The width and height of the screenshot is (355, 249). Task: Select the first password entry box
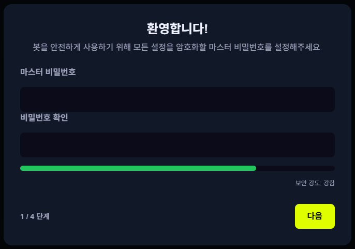pyautogui.click(x=177, y=99)
